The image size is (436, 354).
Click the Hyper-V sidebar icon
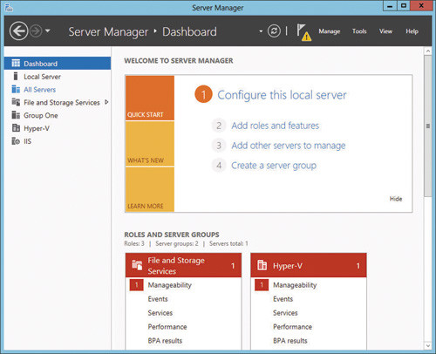pos(16,128)
